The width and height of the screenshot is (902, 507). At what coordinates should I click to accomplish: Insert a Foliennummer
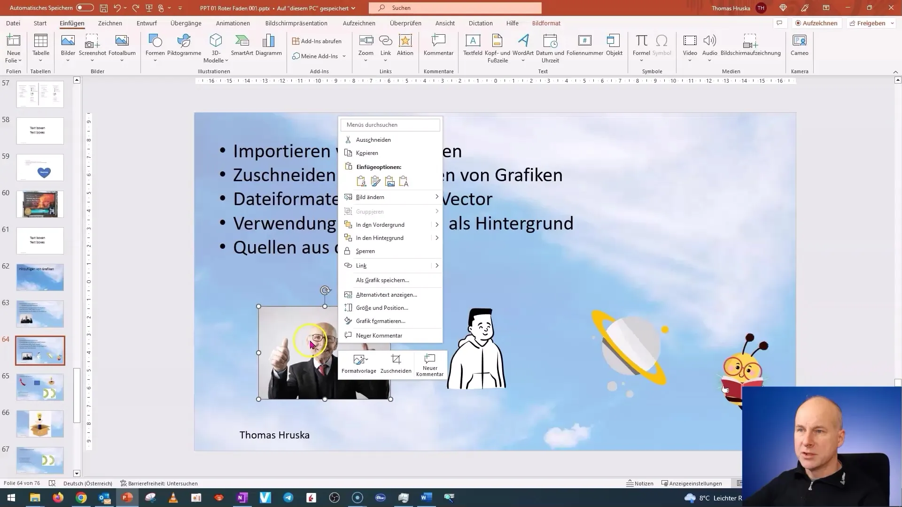(x=585, y=46)
